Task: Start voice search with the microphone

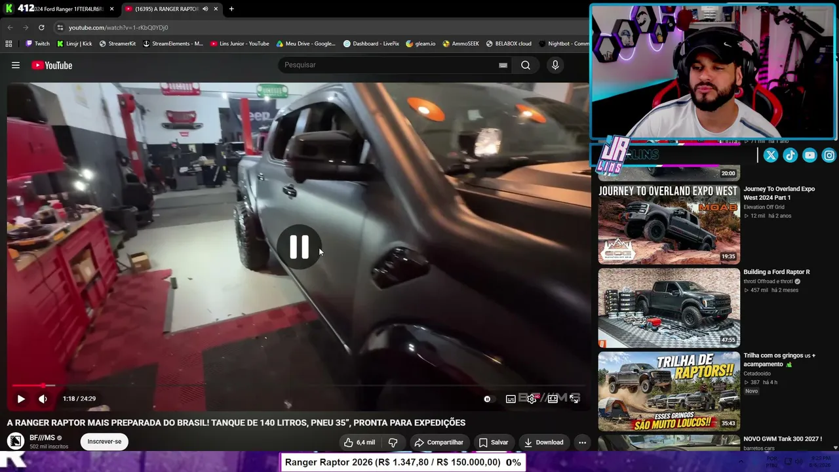Action: click(555, 65)
